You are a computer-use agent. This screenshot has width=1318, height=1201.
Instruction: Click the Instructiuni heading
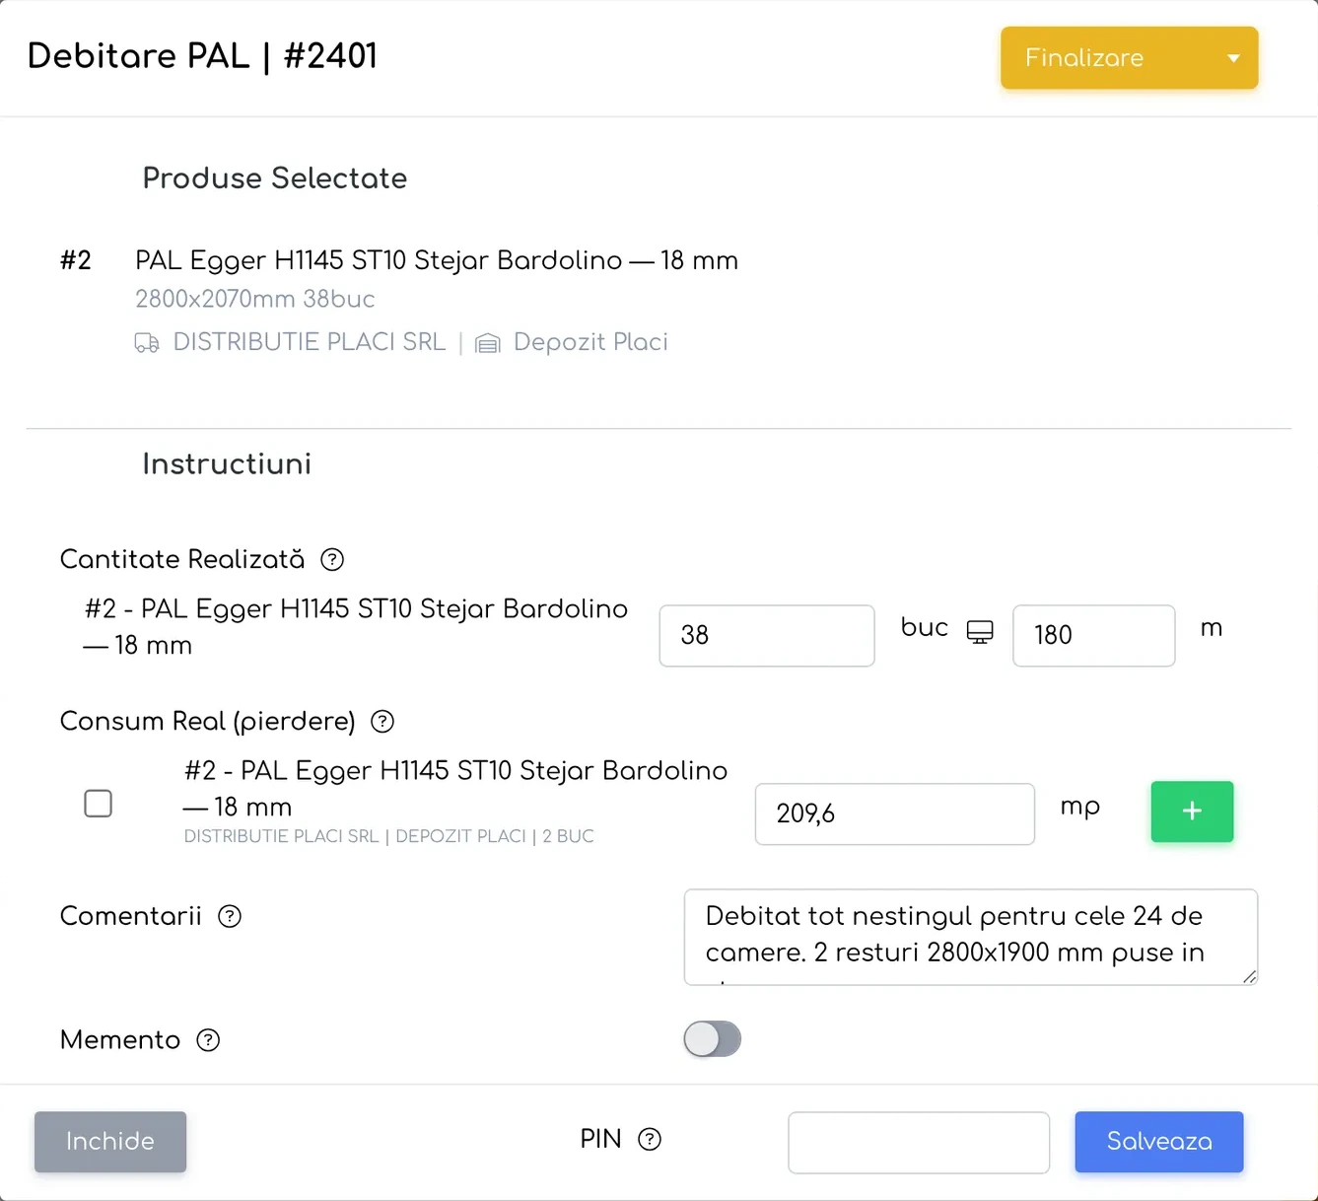(x=227, y=464)
